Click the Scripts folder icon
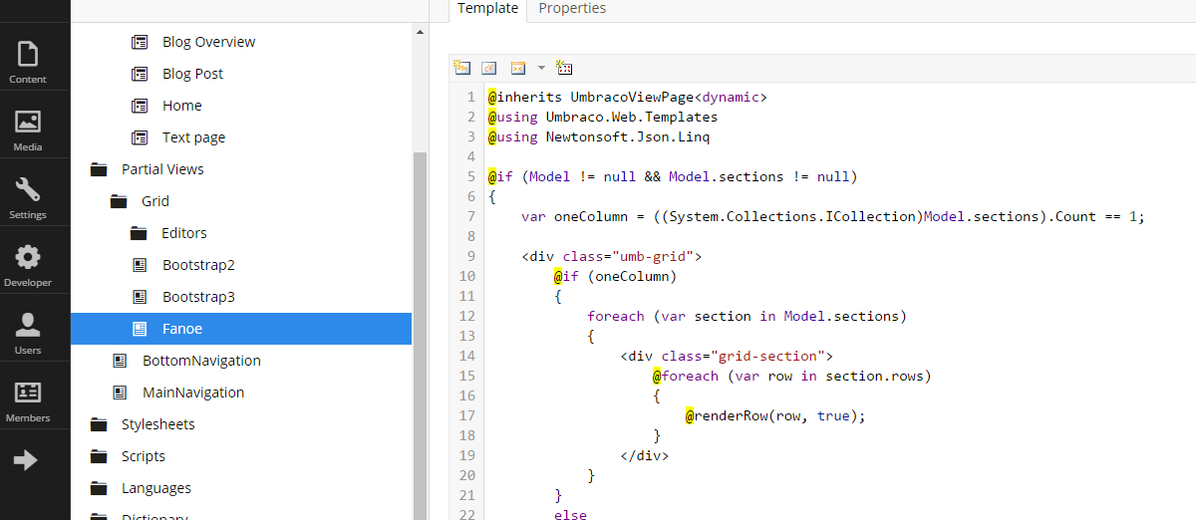Image resolution: width=1196 pixels, height=523 pixels. 99,456
